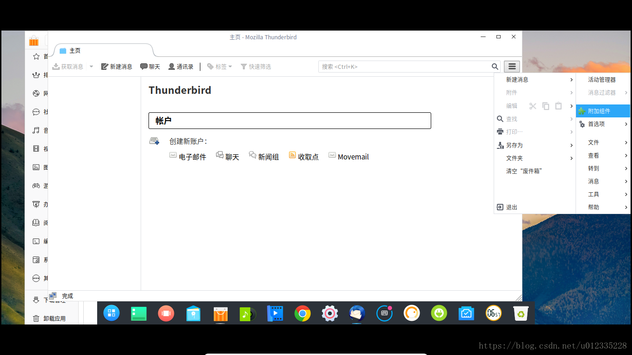Open Google Chrome from the dock
The width and height of the screenshot is (632, 355).
(x=303, y=313)
